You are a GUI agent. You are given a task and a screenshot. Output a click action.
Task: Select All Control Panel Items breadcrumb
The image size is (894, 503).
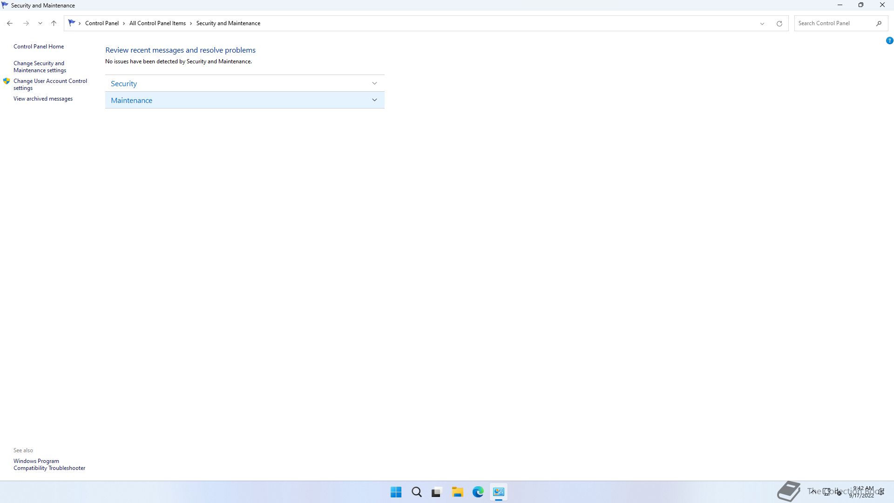(x=157, y=23)
